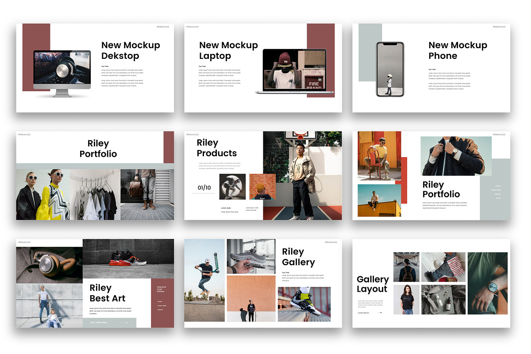Click the '01/10' slide counter text
531x354 pixels.
204,188
